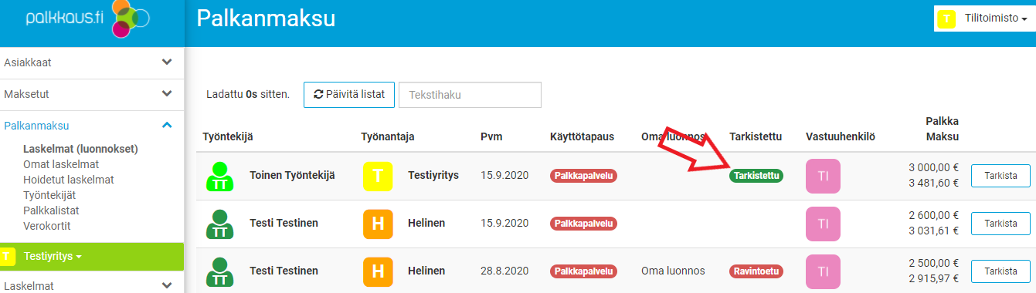Open Omat laskelmat in the sidebar
The height and width of the screenshot is (293, 1036).
click(x=61, y=164)
